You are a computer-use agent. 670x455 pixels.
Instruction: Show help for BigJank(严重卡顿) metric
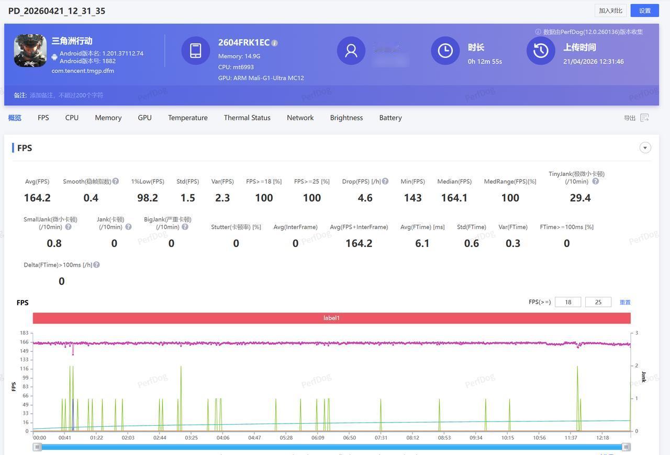point(185,227)
